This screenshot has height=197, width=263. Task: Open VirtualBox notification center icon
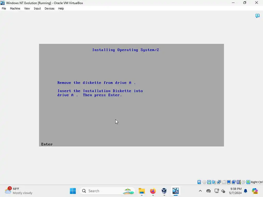pos(257,16)
